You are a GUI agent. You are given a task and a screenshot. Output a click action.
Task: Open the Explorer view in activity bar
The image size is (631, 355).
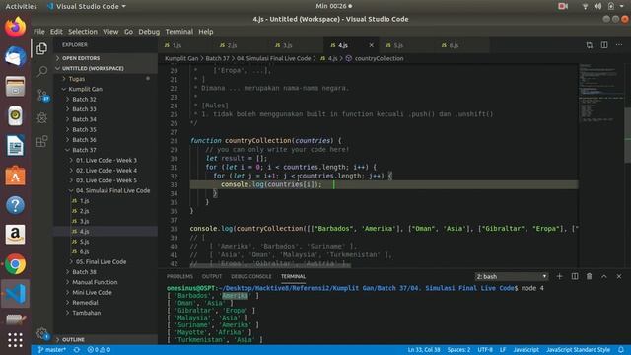tap(41, 48)
